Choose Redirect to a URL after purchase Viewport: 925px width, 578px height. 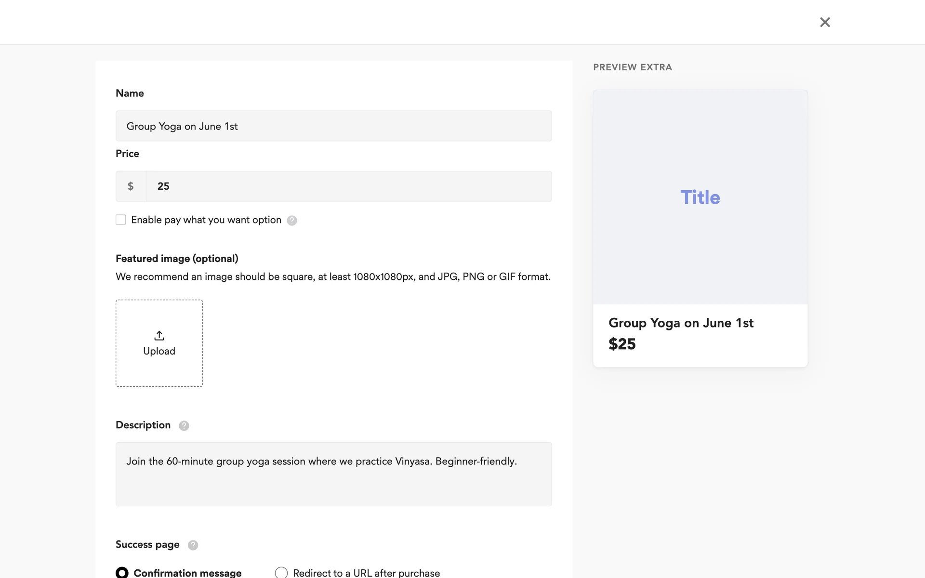click(281, 572)
